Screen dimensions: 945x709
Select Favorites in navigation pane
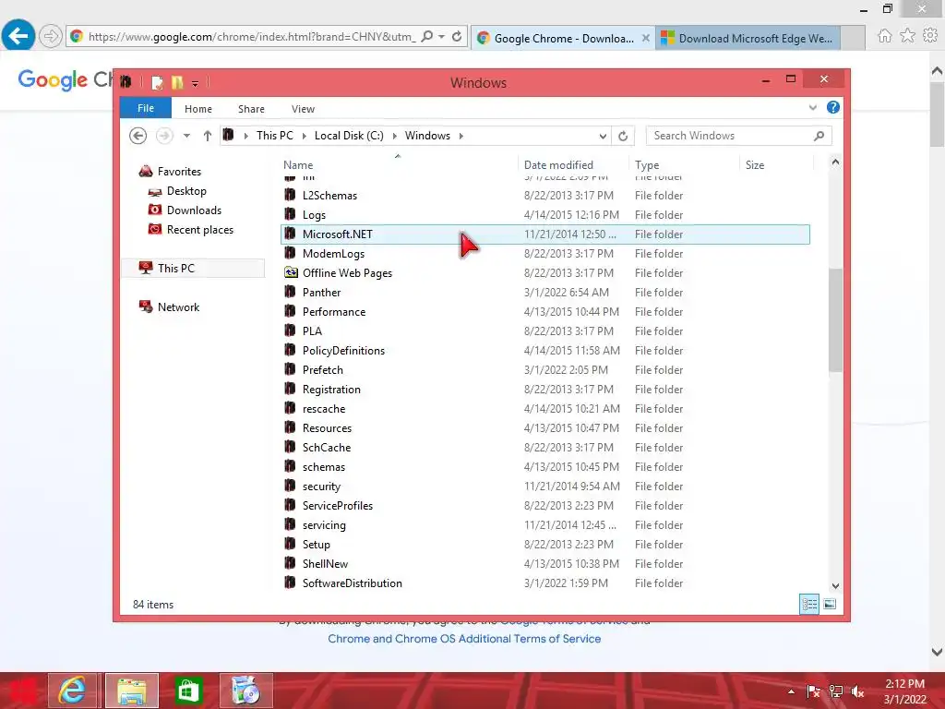pos(179,172)
